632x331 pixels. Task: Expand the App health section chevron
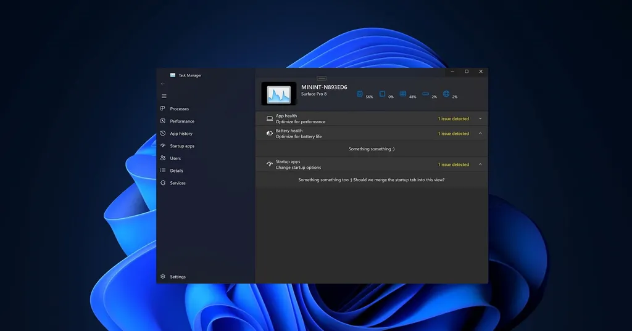click(480, 118)
